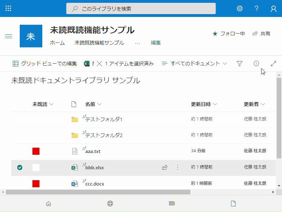
Task: Deselect the bbb.xlsx row checkmark
Action: [20, 167]
